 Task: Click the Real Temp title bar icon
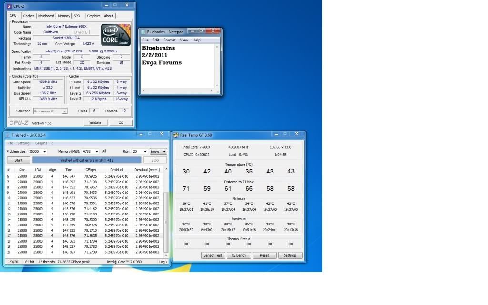(x=176, y=135)
